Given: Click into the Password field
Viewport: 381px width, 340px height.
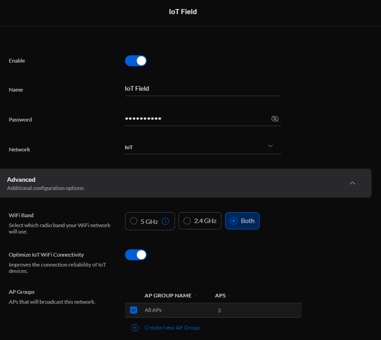Looking at the screenshot, I should (197, 119).
